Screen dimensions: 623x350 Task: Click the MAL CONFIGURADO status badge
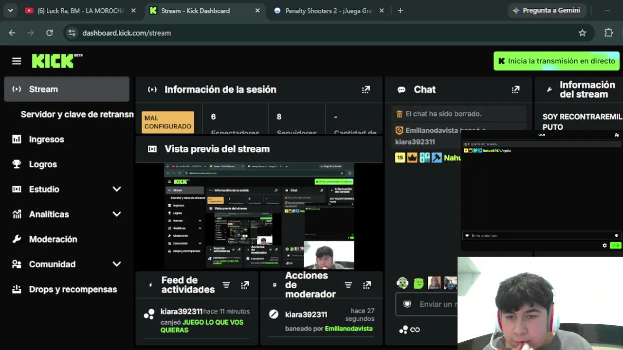tap(168, 122)
